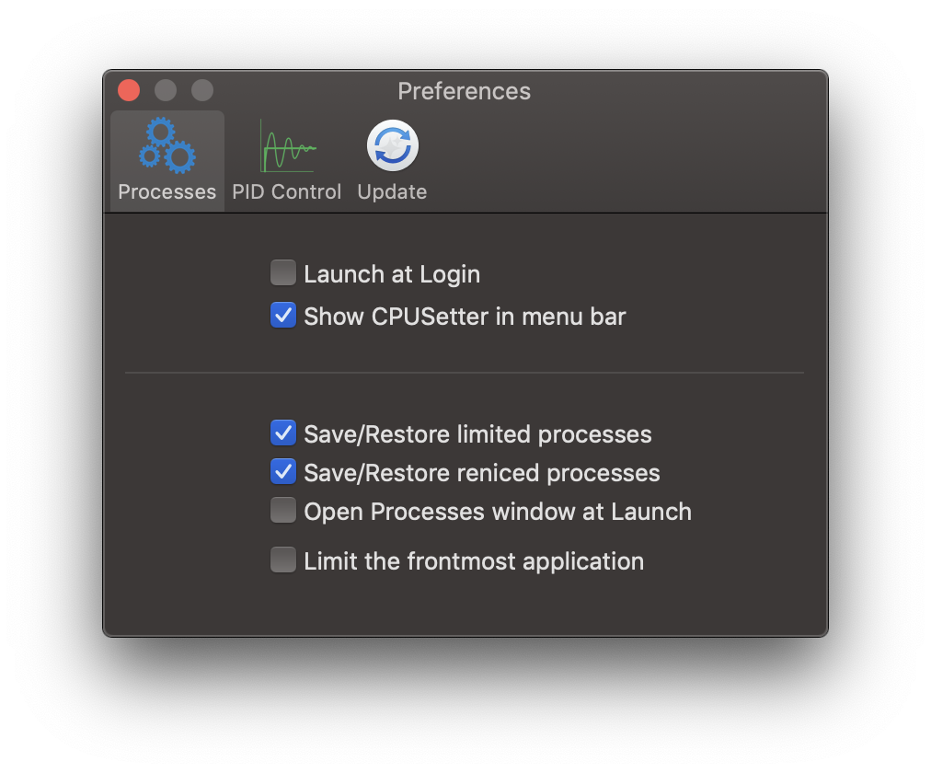
Task: Tick Limit the frontmost application checkbox
Action: coord(283,560)
